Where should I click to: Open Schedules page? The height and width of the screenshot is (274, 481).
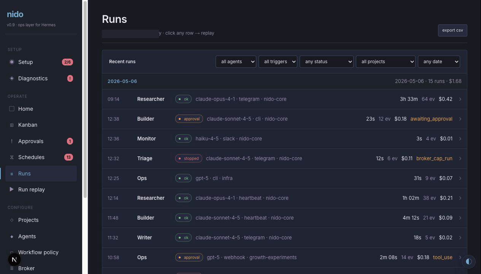coord(41,157)
